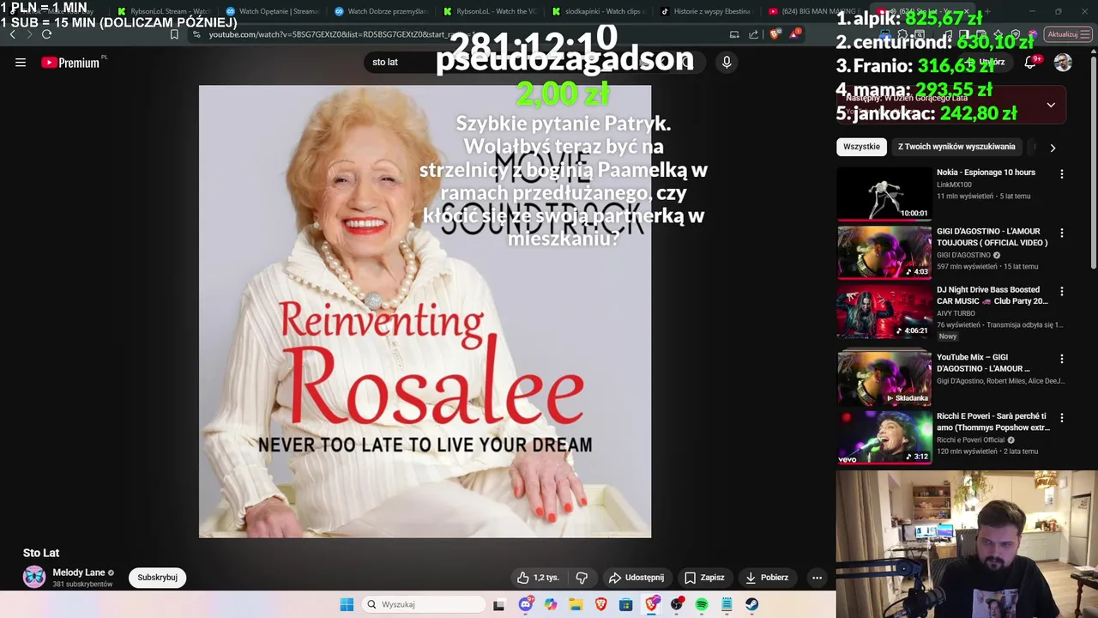Open options for Ricchi E Poveri video

click(x=1061, y=417)
